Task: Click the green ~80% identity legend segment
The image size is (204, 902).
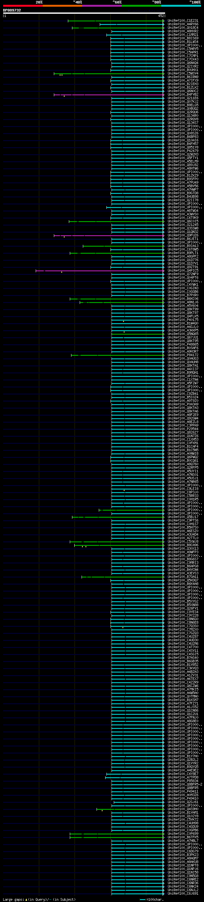Action: [142, 6]
